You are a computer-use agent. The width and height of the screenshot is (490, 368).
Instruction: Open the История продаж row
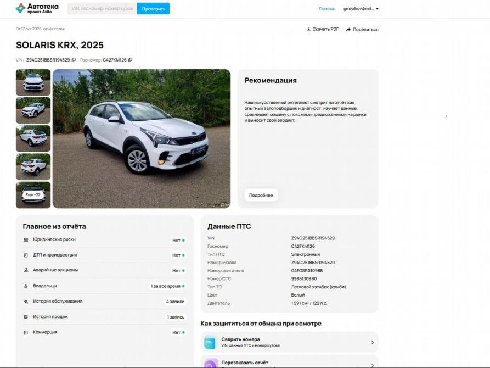105,317
